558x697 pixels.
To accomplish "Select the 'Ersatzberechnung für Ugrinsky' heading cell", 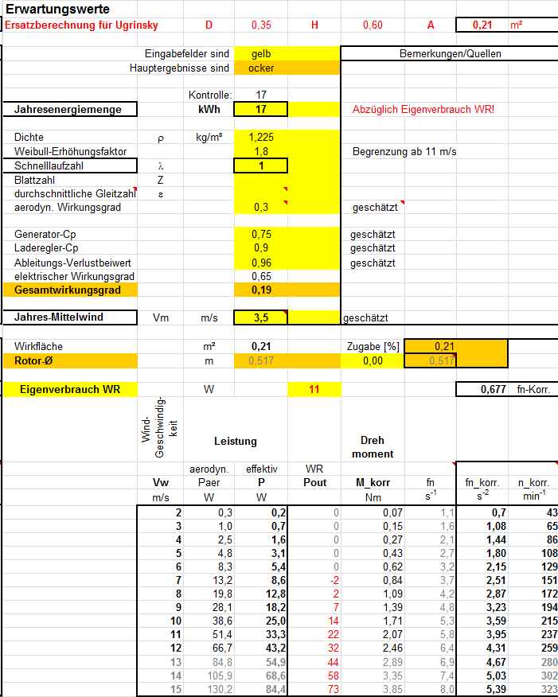I will pyautogui.click(x=82, y=25).
